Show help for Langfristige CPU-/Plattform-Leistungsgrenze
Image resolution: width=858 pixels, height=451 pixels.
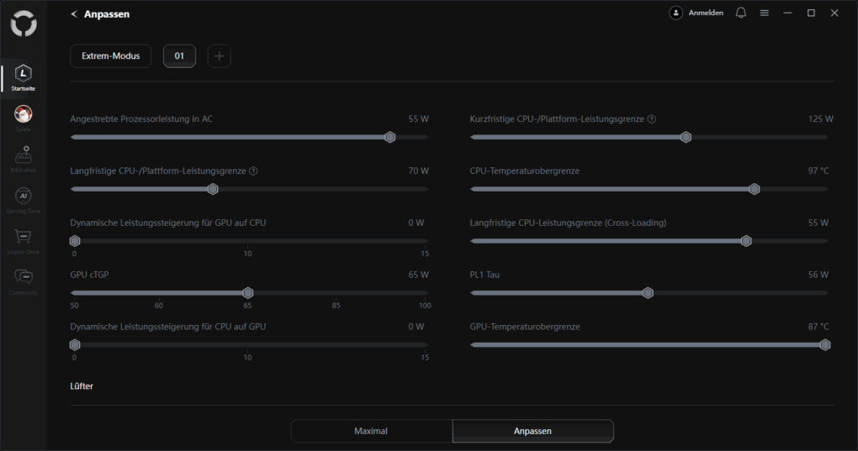(x=253, y=170)
